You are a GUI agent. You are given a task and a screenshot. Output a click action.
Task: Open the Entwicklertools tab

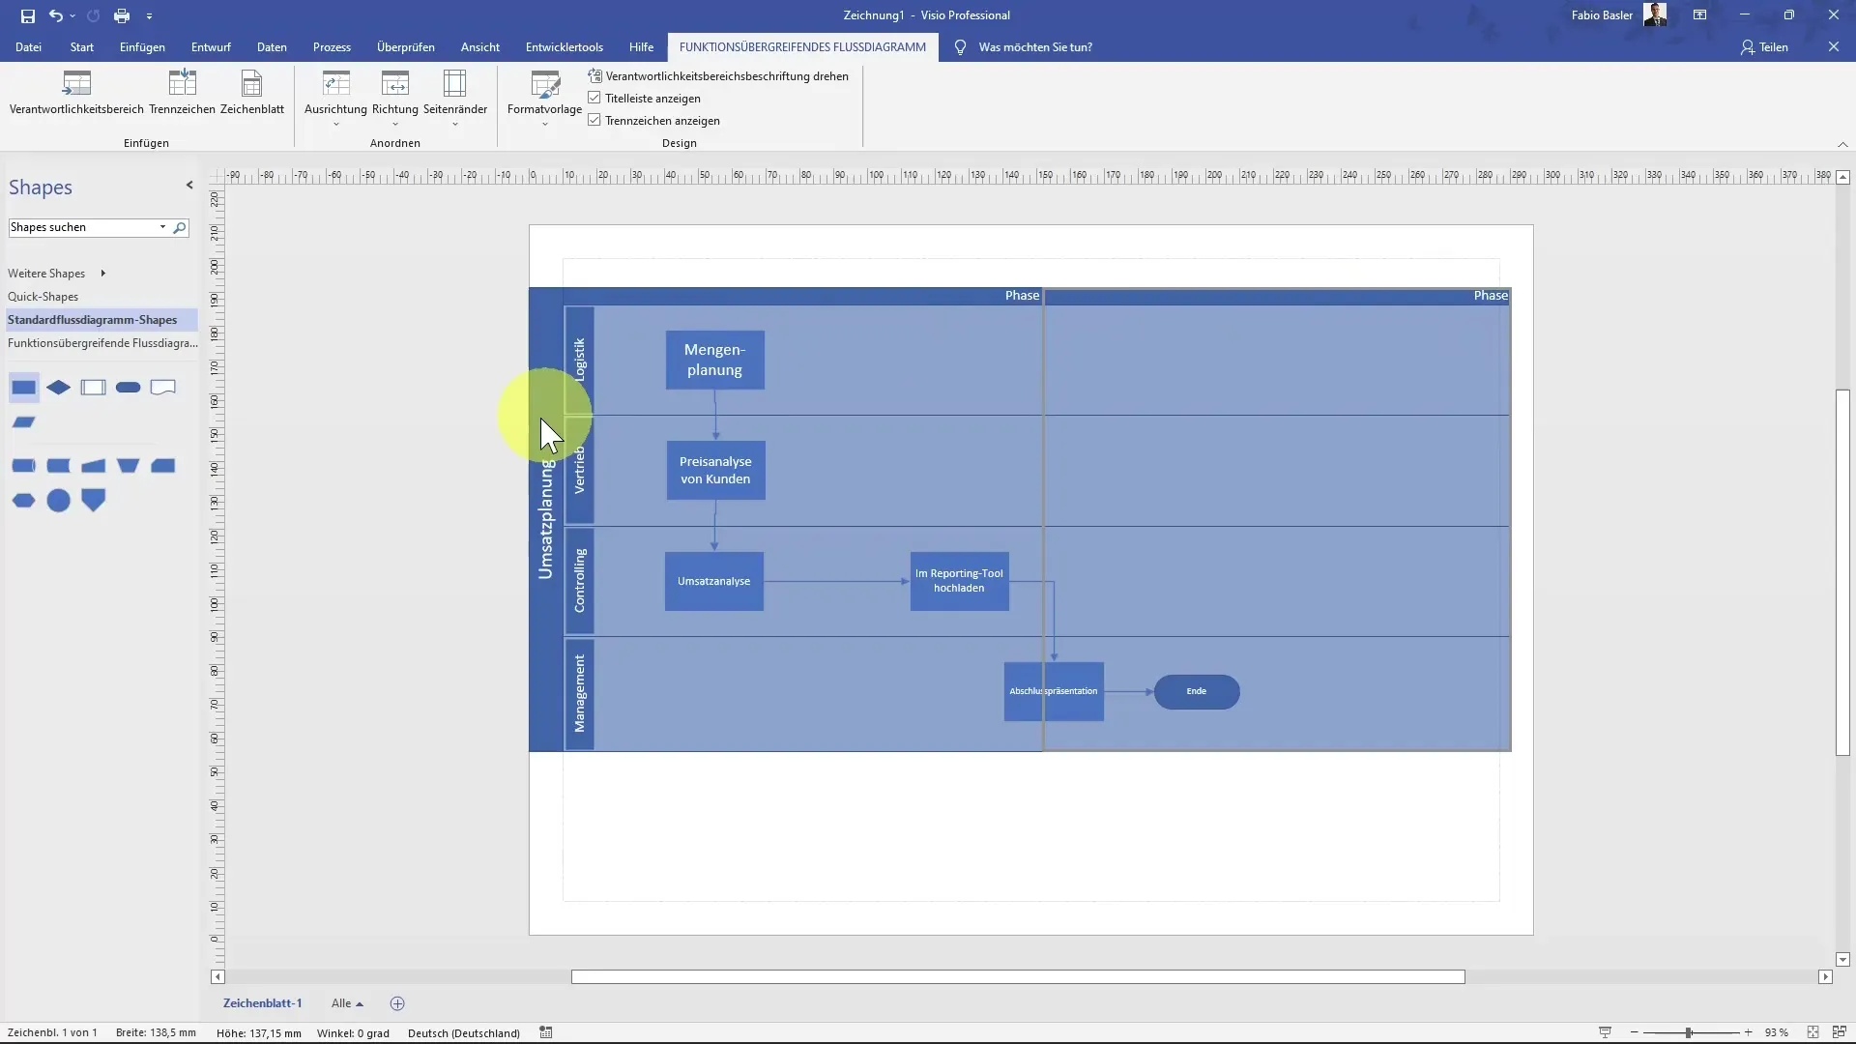565,47
